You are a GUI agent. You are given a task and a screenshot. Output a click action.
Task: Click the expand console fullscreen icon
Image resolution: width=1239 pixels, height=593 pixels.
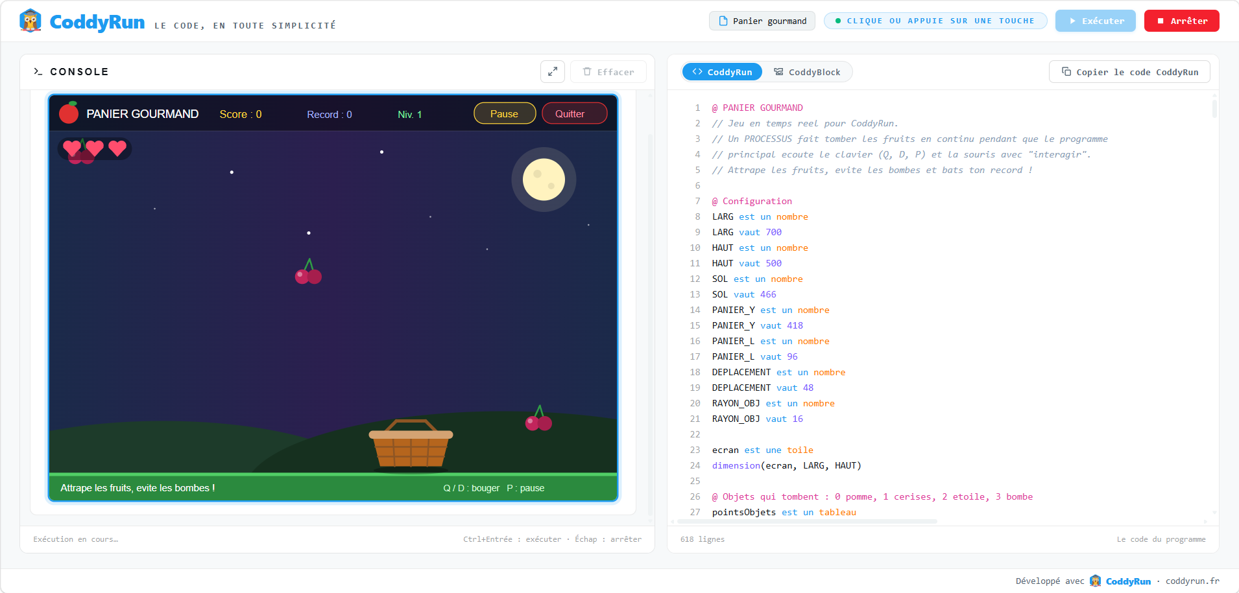click(x=553, y=72)
